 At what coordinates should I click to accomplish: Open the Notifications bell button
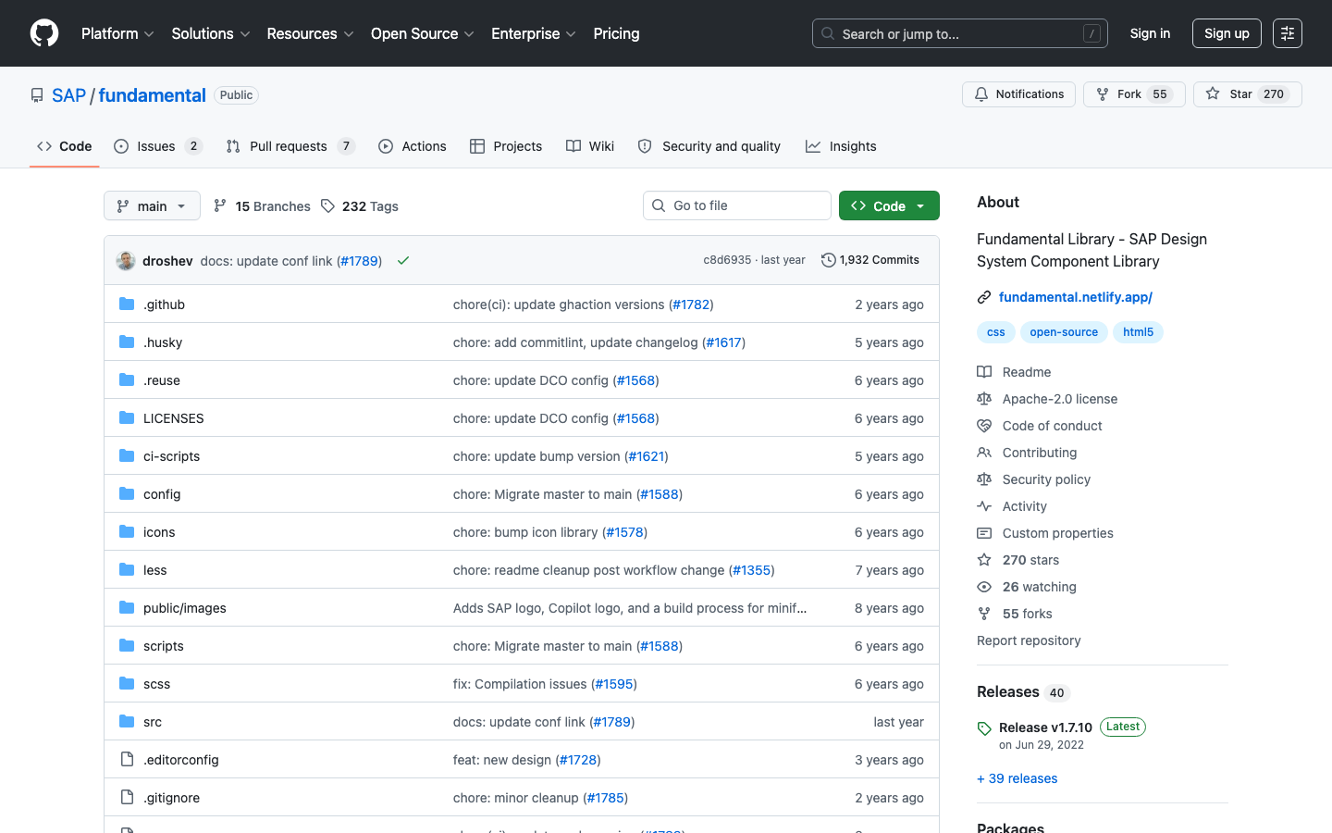click(1018, 94)
